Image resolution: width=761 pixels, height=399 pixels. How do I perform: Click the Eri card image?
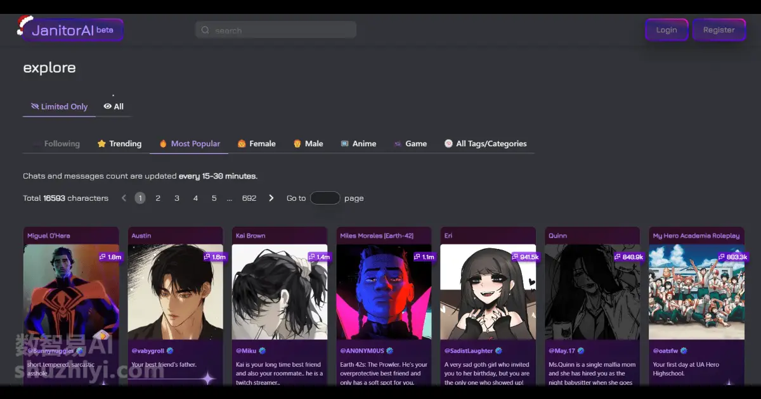point(488,292)
